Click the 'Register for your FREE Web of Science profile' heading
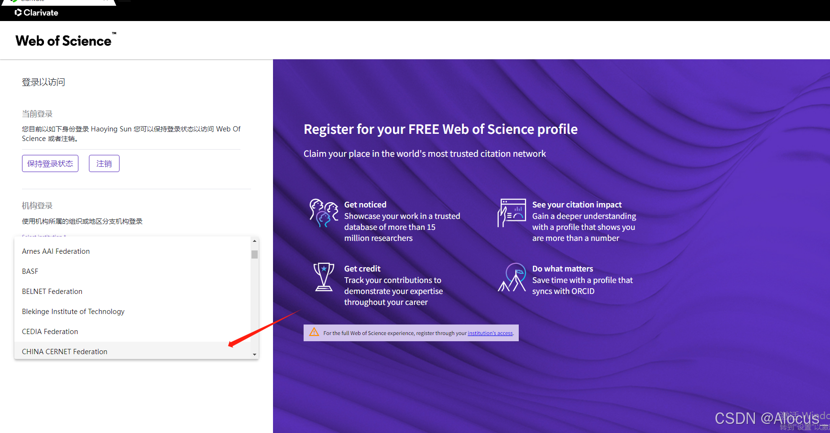This screenshot has height=433, width=830. [440, 129]
